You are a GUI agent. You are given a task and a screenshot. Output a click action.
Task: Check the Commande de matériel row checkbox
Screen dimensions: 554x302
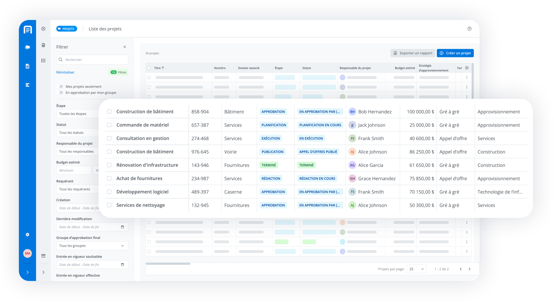109,125
